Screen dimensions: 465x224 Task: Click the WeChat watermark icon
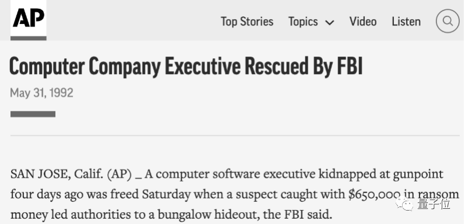pos(404,204)
